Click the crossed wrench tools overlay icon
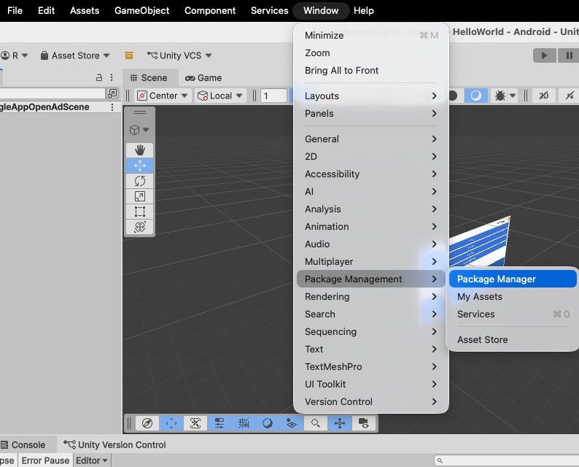Image resolution: width=579 pixels, height=467 pixels. point(195,423)
